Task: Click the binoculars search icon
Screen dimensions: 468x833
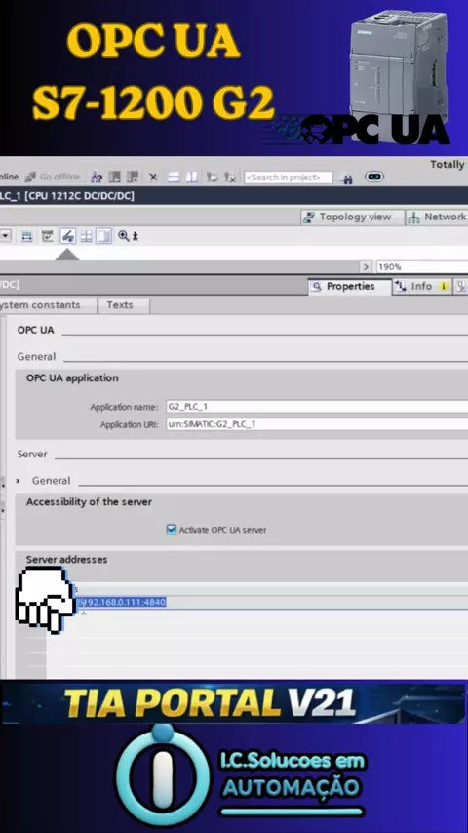Action: click(x=347, y=178)
